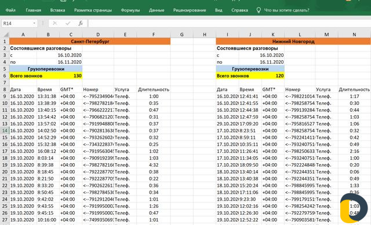The height and width of the screenshot is (225, 371).
Task: Open the Файл menu tab
Action: 10,10
